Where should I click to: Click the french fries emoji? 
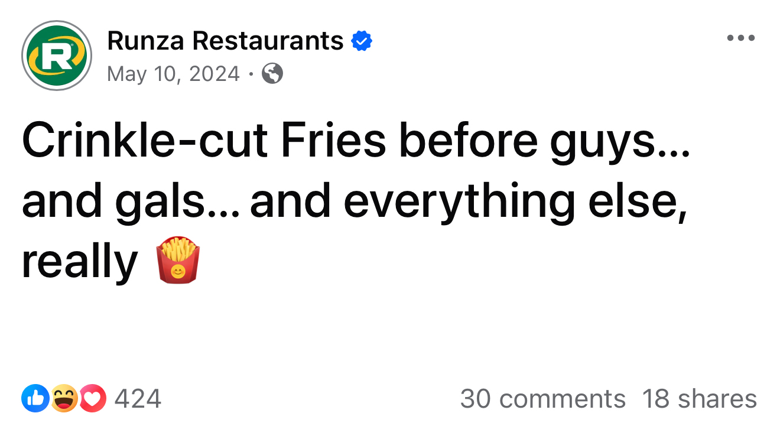(x=177, y=260)
